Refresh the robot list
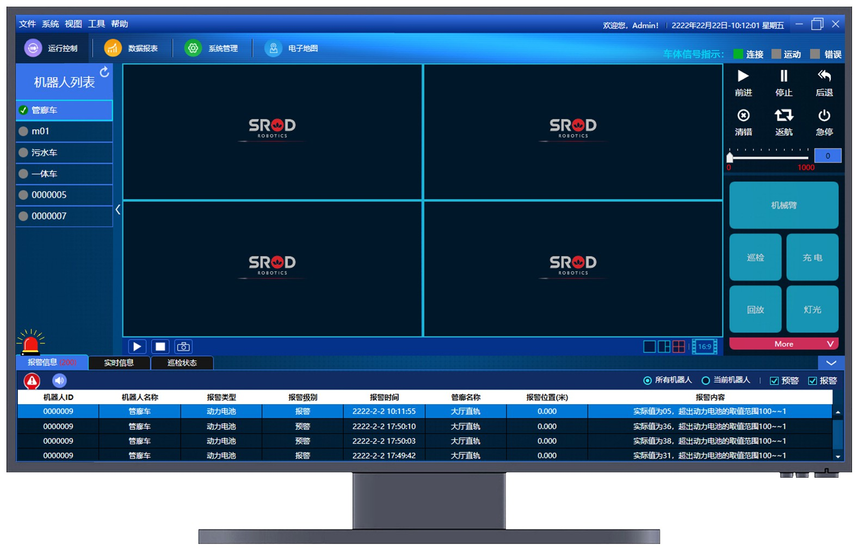This screenshot has width=858, height=550. point(104,72)
